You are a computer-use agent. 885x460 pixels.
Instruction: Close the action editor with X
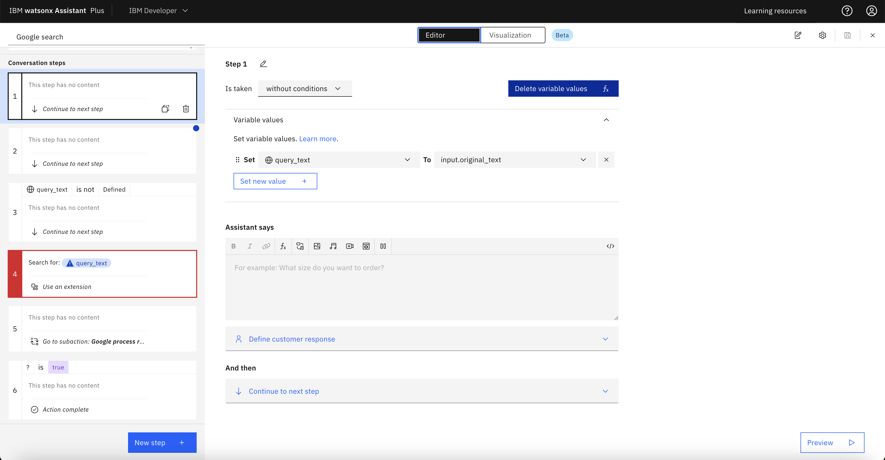[x=873, y=35]
